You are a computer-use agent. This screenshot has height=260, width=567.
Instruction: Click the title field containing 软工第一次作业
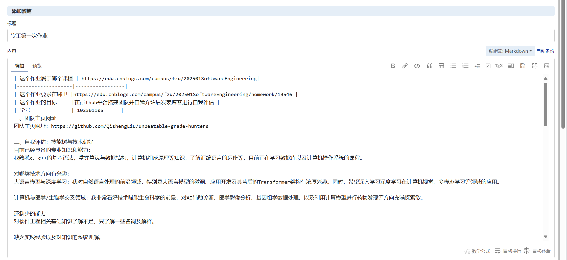[152, 36]
